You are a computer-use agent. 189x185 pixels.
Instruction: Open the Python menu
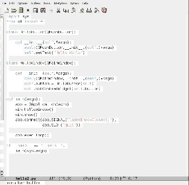coord(75,3)
